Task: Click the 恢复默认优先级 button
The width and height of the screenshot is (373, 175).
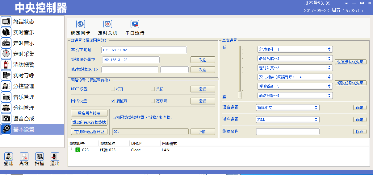Action: click(350, 62)
